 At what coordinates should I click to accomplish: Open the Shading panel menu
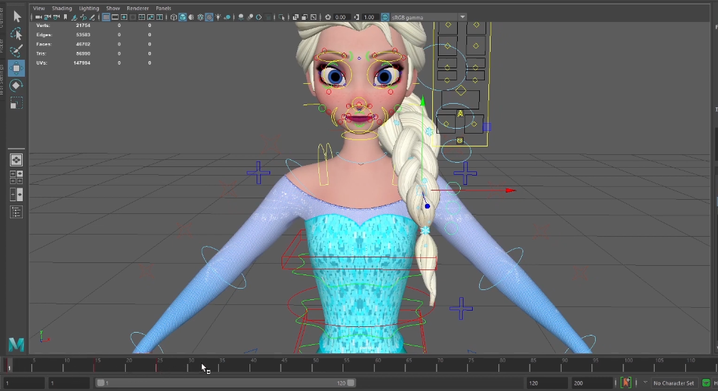point(62,9)
